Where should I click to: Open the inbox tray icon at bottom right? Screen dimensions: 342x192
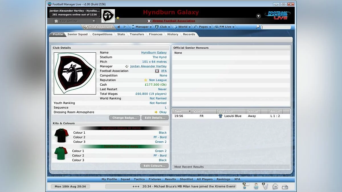coord(285,187)
